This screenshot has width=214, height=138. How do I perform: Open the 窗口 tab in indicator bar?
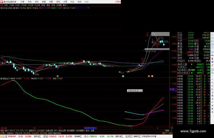click(7, 131)
